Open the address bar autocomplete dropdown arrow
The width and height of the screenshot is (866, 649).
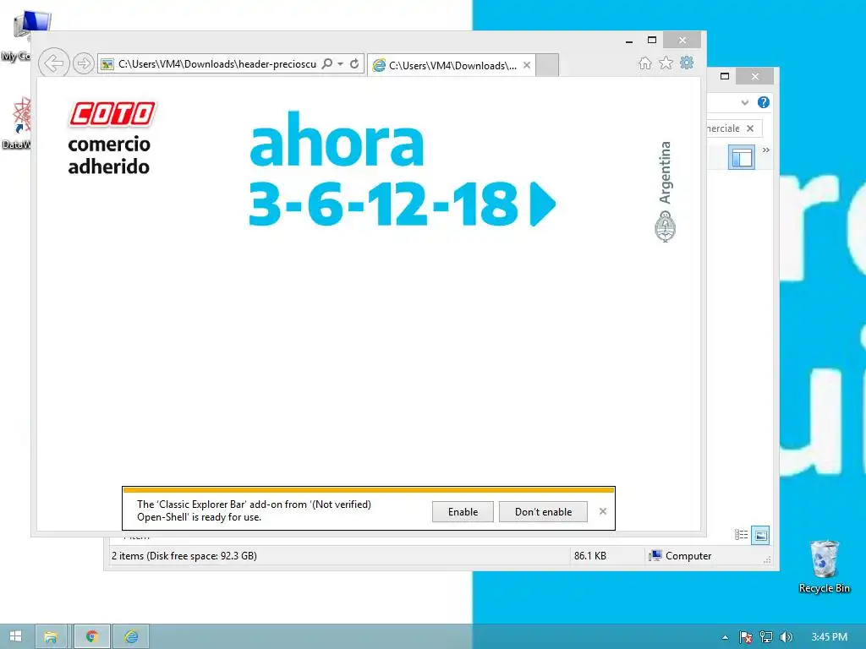[340, 64]
